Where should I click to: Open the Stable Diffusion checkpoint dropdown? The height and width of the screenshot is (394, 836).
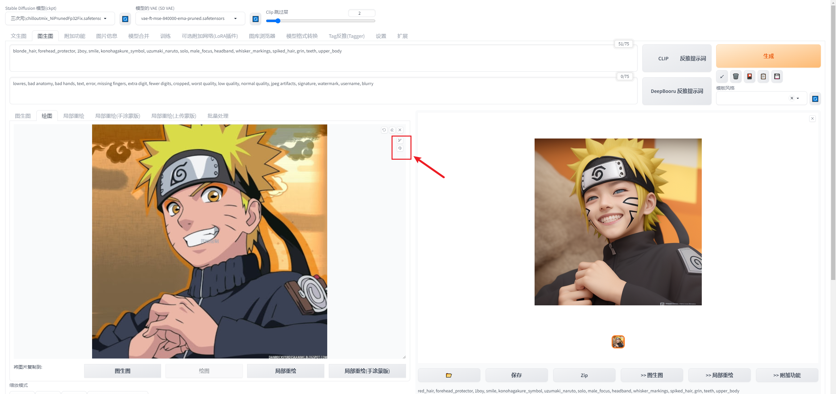(x=60, y=19)
